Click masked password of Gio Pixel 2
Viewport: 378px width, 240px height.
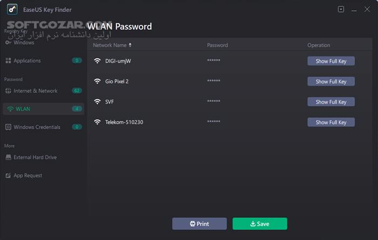click(x=214, y=81)
